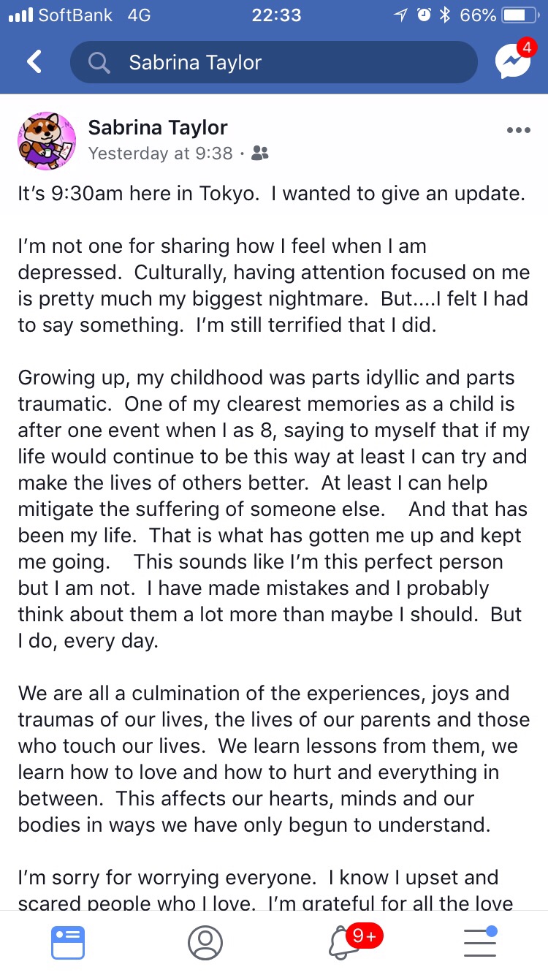Tap the author name Sabrina Taylor
Image resolution: width=548 pixels, height=975 pixels.
click(158, 127)
